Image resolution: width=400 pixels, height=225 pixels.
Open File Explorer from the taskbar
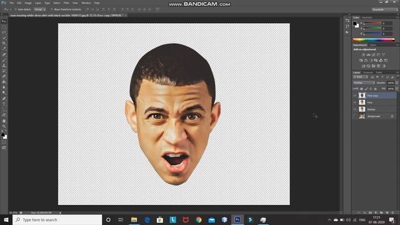pos(134,220)
